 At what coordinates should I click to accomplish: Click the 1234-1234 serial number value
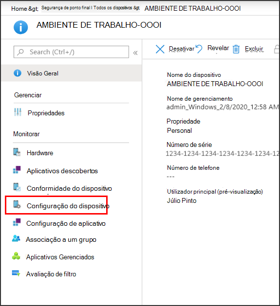[x=223, y=154]
